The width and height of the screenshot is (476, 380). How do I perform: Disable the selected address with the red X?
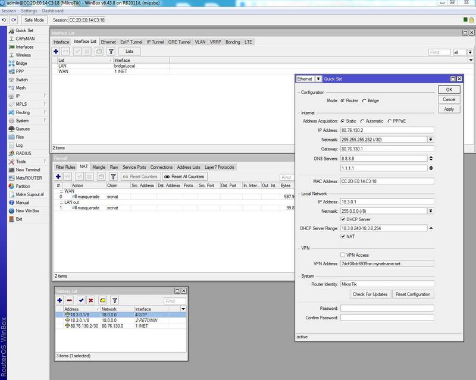click(91, 300)
